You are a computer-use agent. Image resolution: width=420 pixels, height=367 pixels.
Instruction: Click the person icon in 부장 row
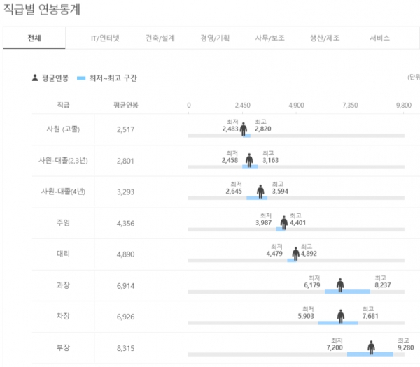pos(371,347)
